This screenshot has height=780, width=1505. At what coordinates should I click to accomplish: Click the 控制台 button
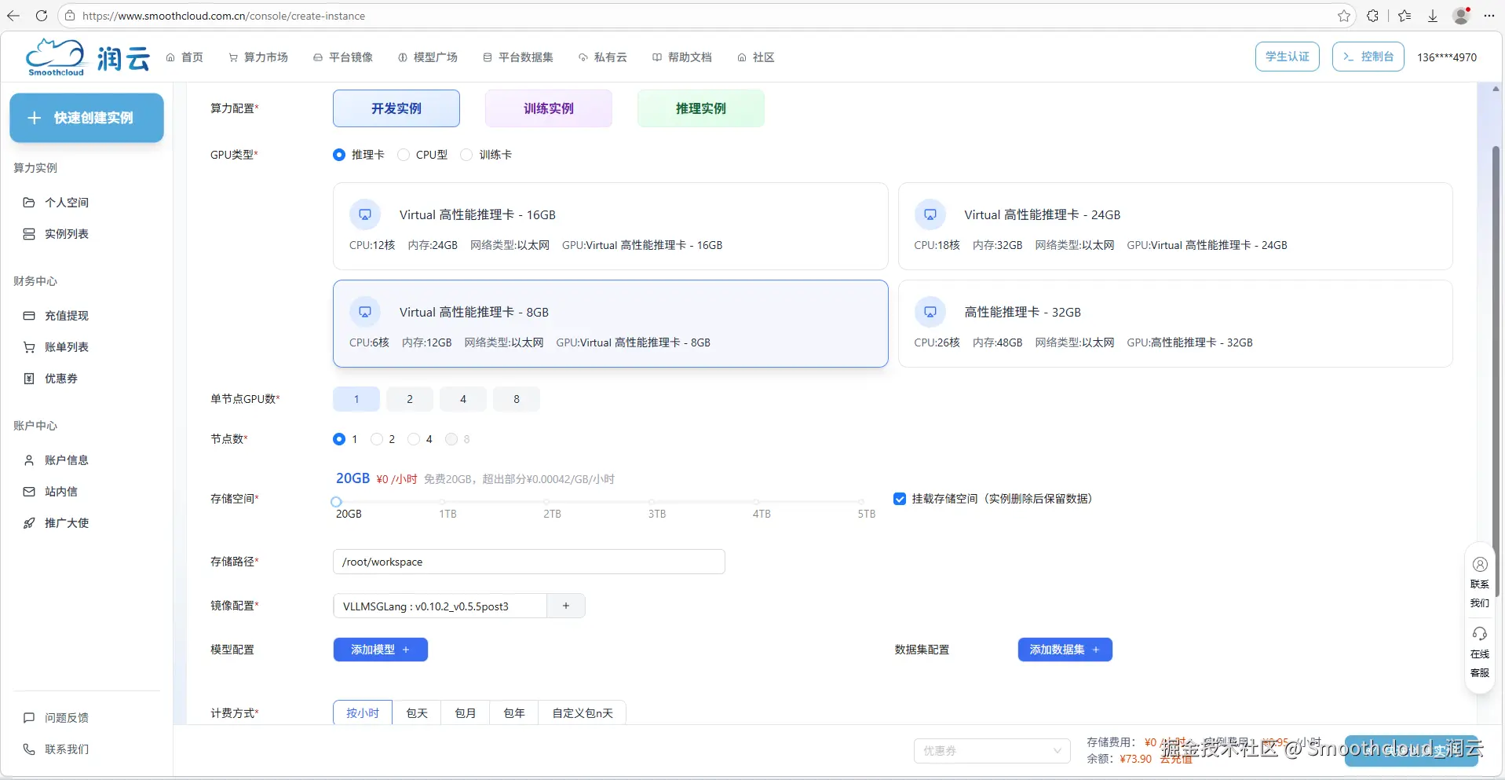[x=1368, y=57]
